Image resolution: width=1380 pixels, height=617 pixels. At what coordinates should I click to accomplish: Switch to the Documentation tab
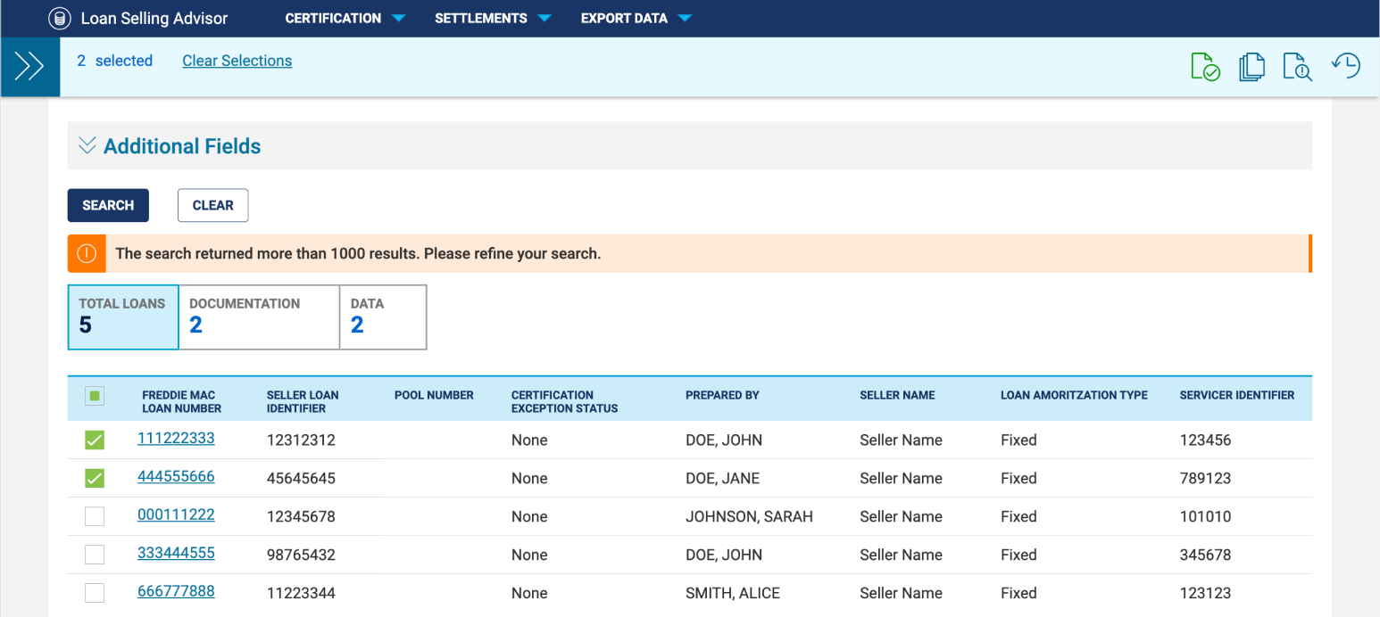(x=258, y=317)
